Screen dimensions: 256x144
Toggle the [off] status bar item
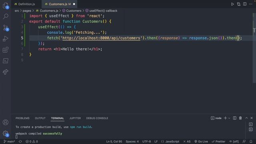(234, 141)
